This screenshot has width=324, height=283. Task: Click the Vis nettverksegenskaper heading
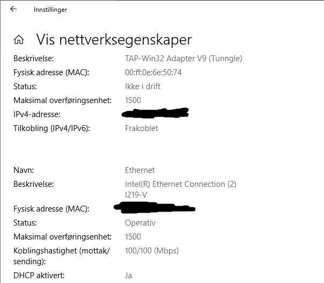pos(114,39)
